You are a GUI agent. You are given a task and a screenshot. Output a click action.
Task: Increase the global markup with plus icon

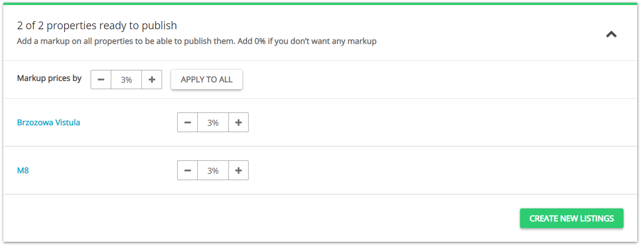[152, 80]
